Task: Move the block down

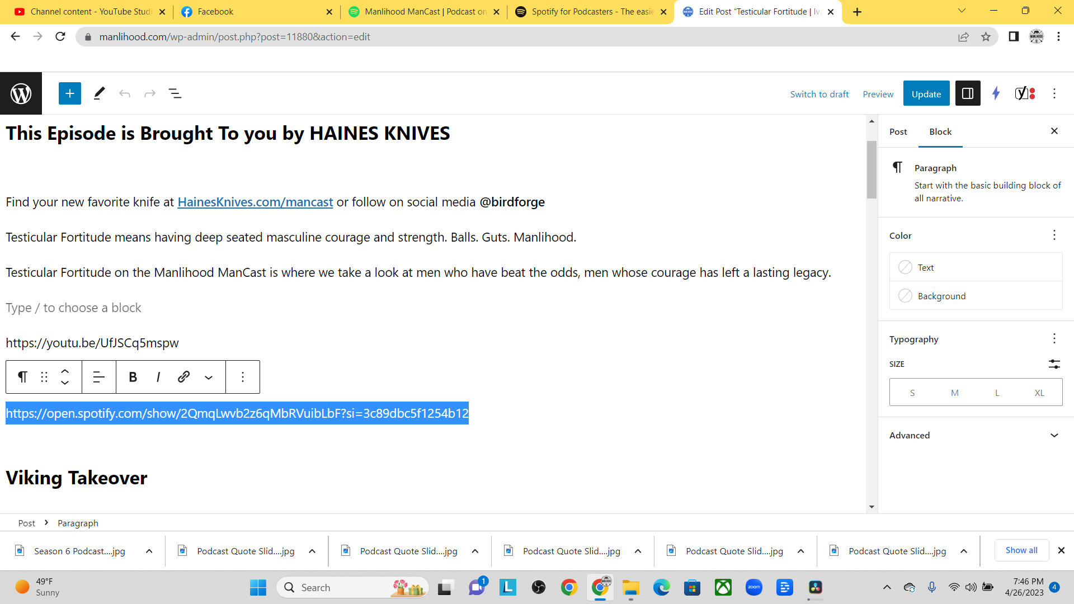Action: 65,383
